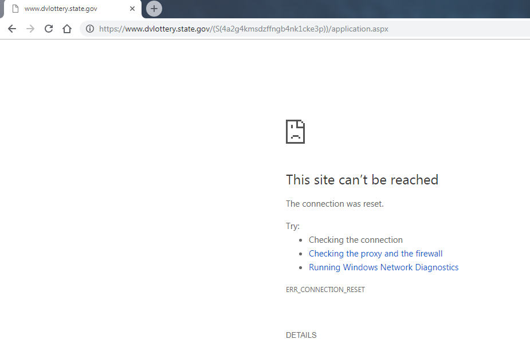The width and height of the screenshot is (530, 343).
Task: Open the home page icon
Action: pos(67,29)
